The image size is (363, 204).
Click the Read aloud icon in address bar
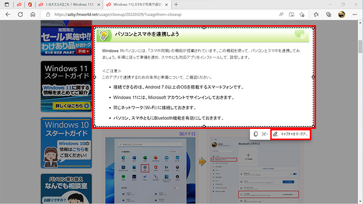(x=281, y=15)
